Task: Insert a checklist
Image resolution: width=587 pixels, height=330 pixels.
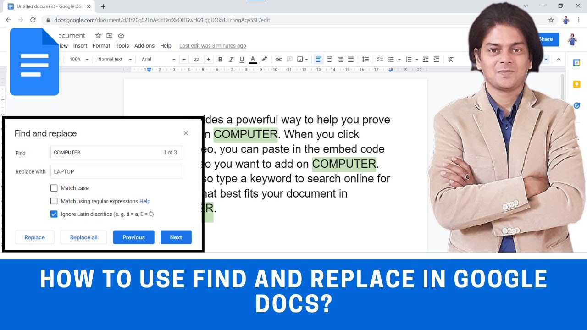Action: [x=380, y=59]
